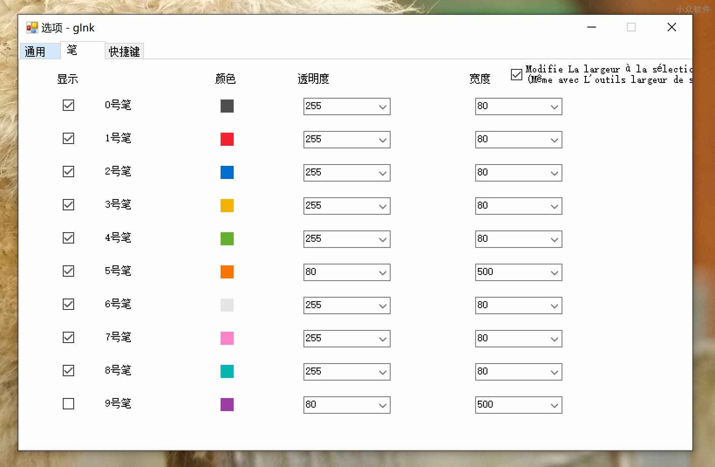This screenshot has height=467, width=715.
Task: Disable visibility of 5号笔
Action: pyautogui.click(x=68, y=271)
